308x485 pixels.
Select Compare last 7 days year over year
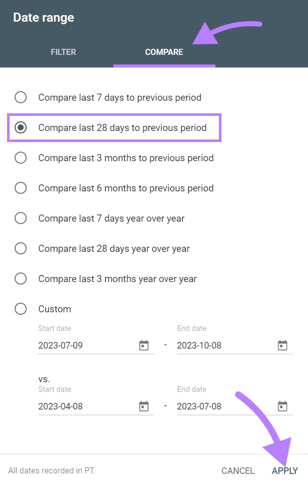(21, 219)
